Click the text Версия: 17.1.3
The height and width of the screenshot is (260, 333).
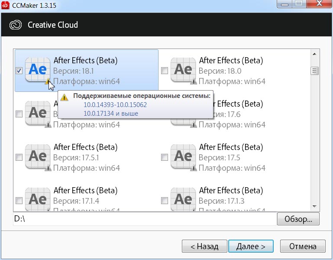tap(222, 201)
